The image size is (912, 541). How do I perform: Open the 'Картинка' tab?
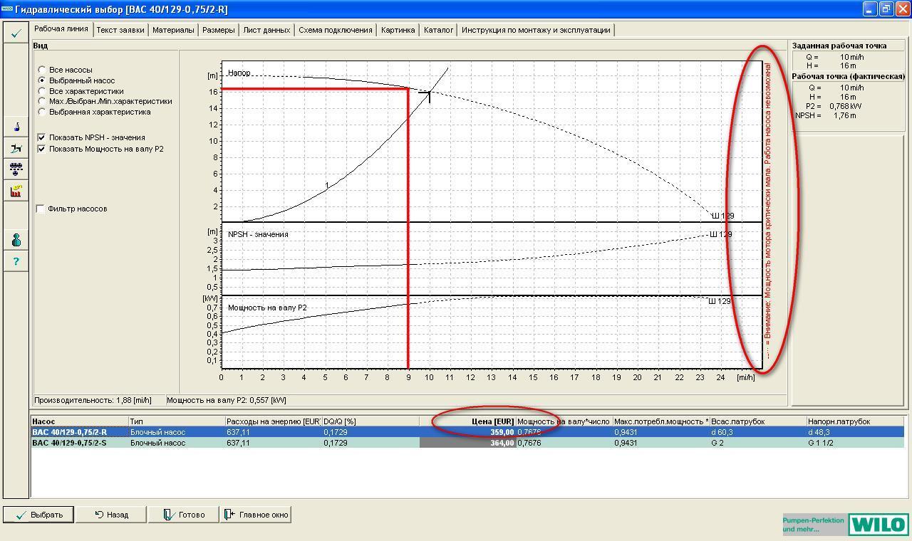point(398,30)
